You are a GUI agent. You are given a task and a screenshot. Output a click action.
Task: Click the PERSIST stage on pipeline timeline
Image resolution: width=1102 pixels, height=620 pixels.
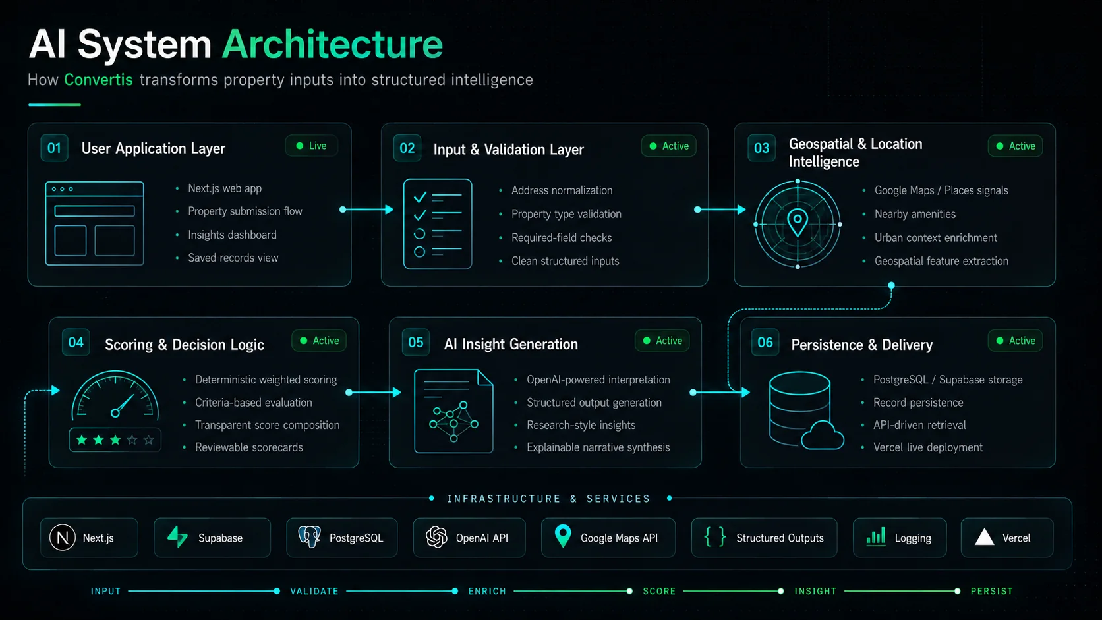click(x=991, y=591)
